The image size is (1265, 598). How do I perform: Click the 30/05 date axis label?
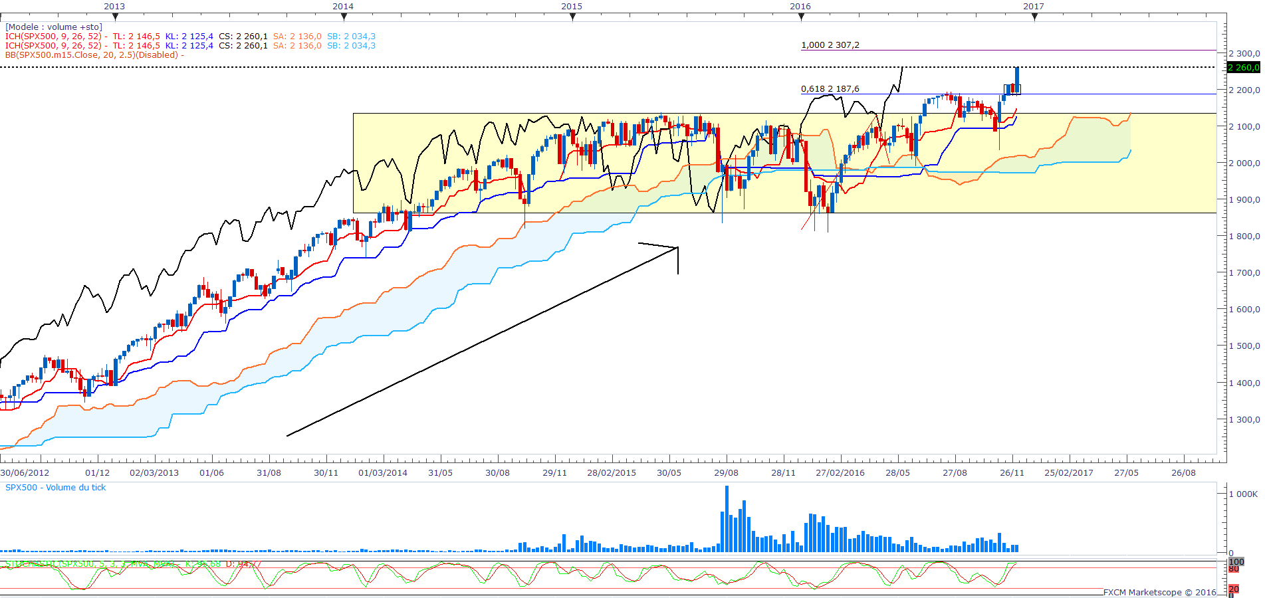pyautogui.click(x=669, y=473)
